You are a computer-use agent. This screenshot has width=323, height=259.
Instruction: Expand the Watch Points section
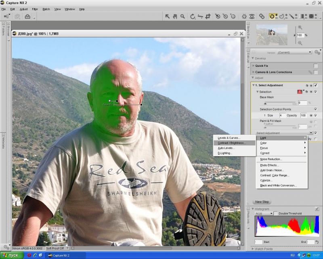point(253,249)
